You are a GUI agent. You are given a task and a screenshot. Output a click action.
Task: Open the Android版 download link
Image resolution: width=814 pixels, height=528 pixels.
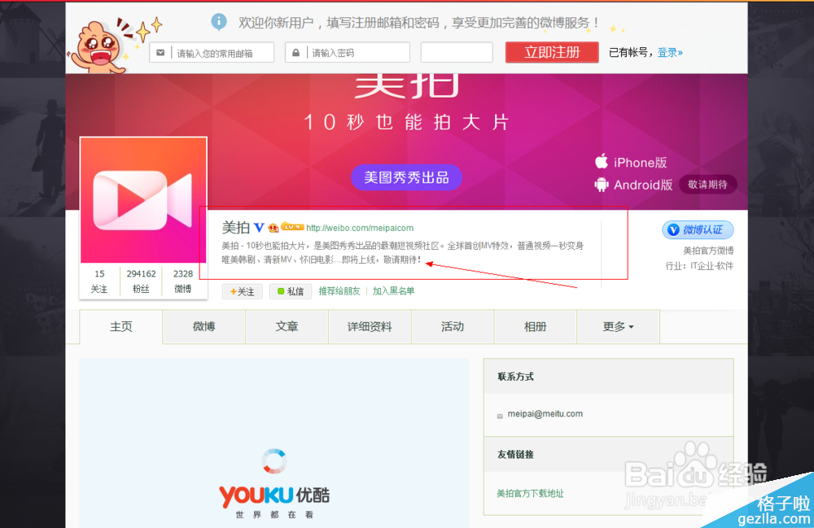pyautogui.click(x=643, y=185)
